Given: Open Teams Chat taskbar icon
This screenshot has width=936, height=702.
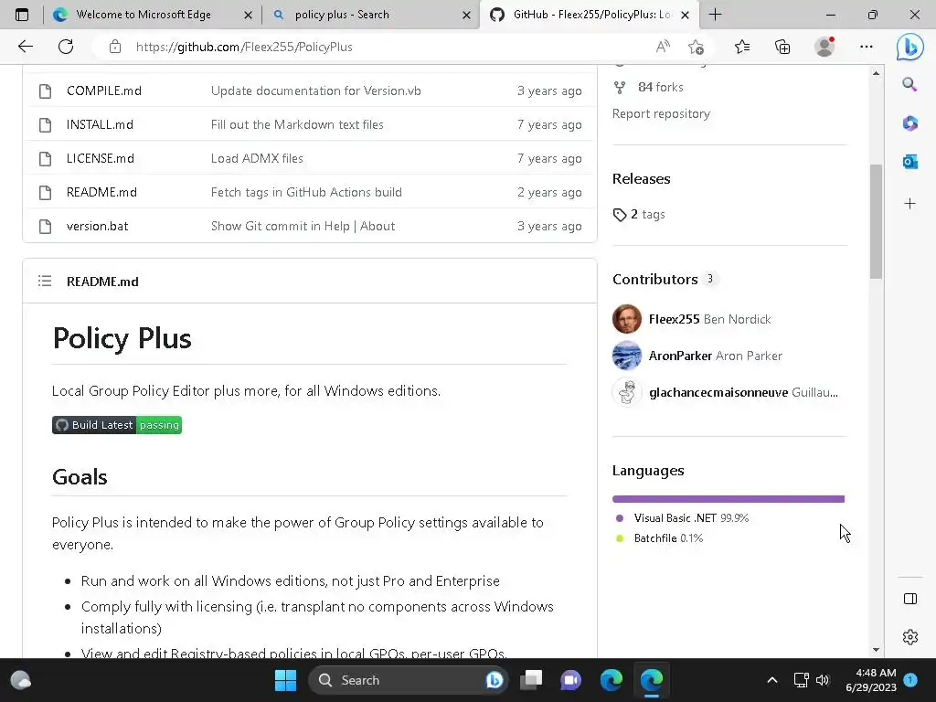Looking at the screenshot, I should coord(570,680).
